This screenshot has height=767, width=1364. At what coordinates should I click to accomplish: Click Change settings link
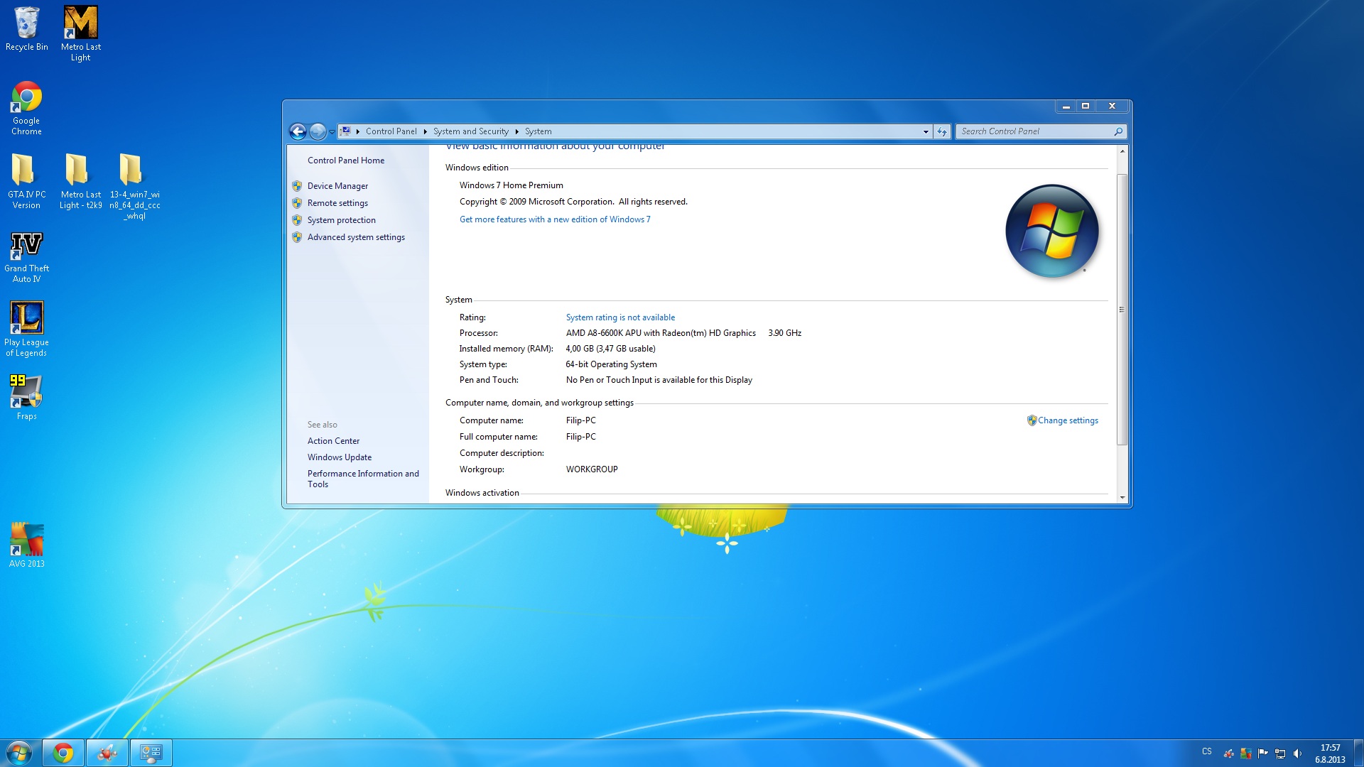coord(1068,420)
